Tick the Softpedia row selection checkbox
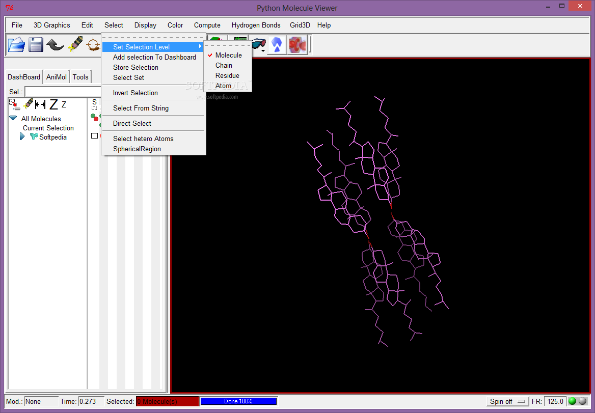Screen dimensions: 595x413 click(94, 136)
